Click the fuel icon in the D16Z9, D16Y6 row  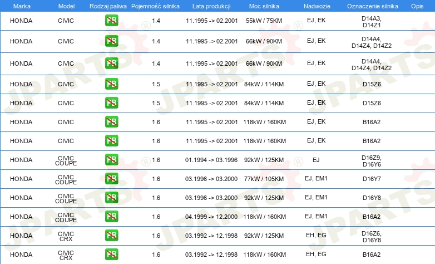pyautogui.click(x=111, y=159)
